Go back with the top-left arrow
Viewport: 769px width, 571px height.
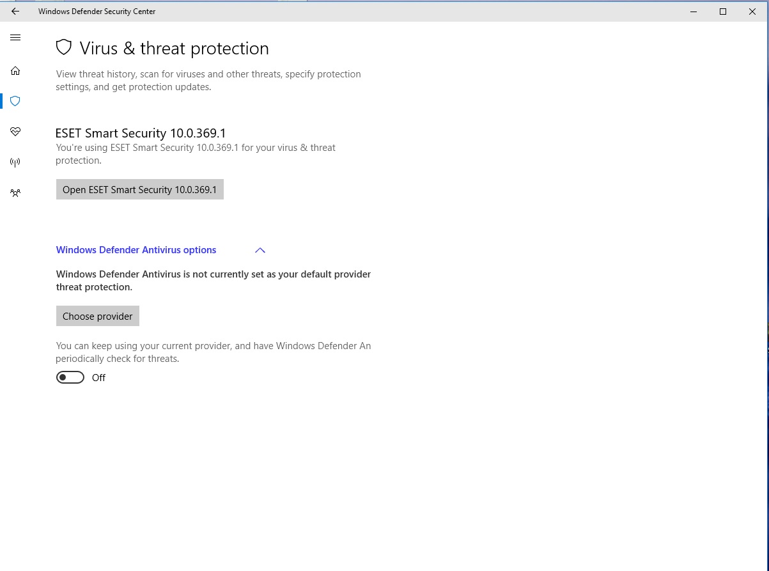click(x=15, y=12)
